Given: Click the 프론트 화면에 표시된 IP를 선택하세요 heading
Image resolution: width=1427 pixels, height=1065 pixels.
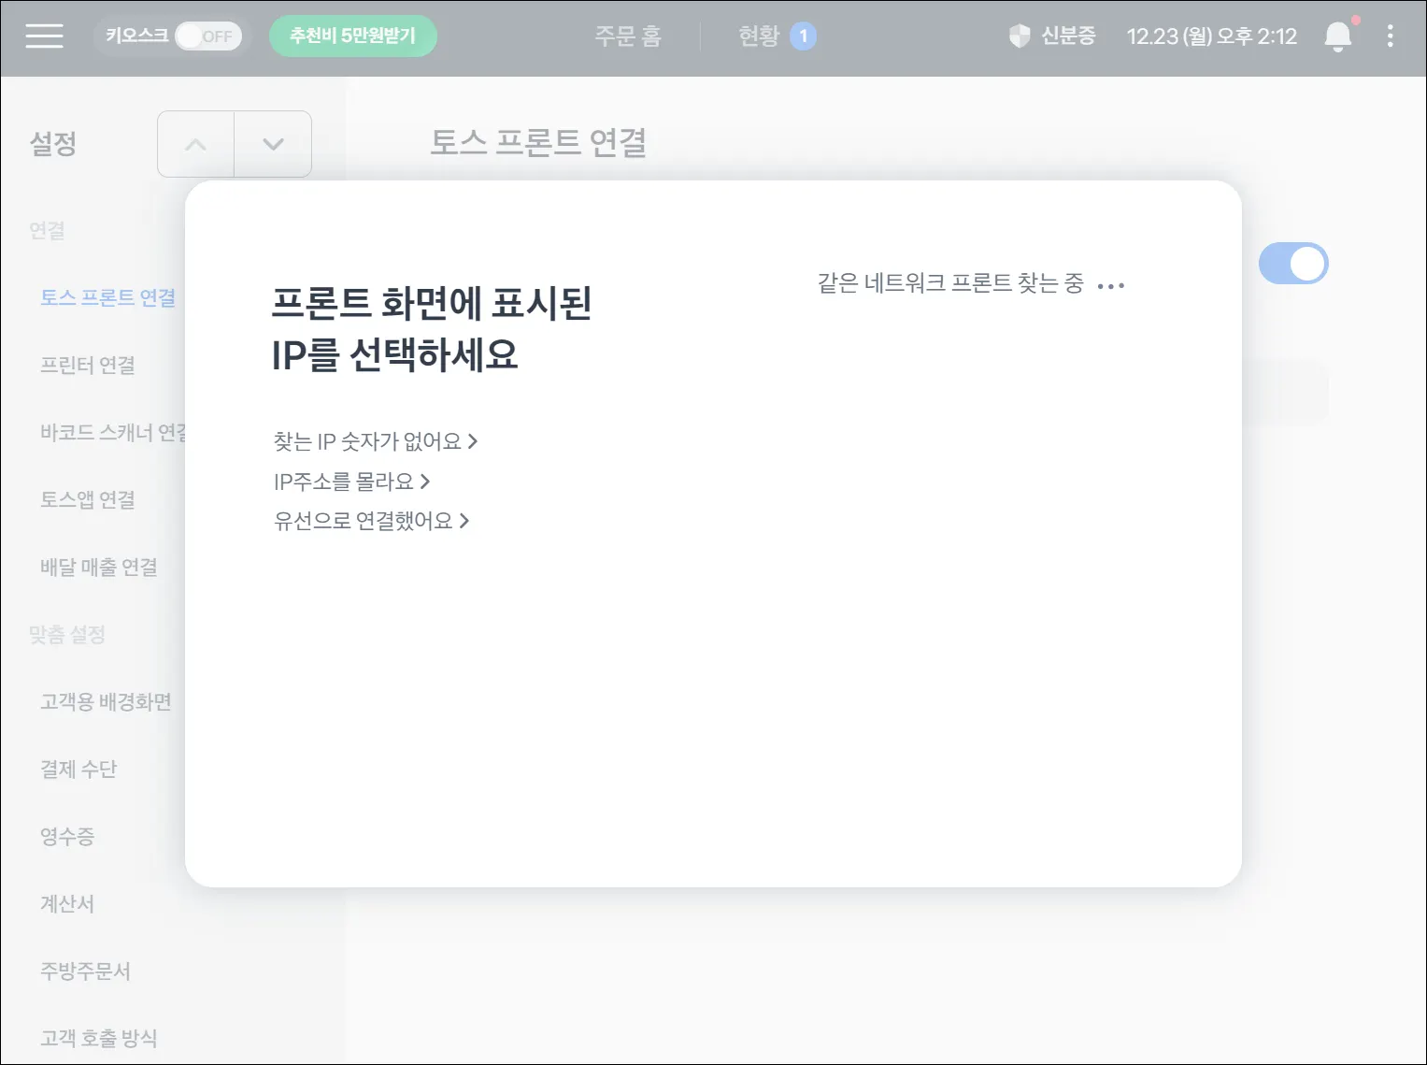Looking at the screenshot, I should click(432, 328).
